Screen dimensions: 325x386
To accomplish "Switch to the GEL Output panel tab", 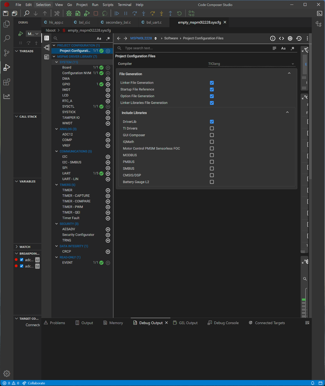I will coord(186,323).
